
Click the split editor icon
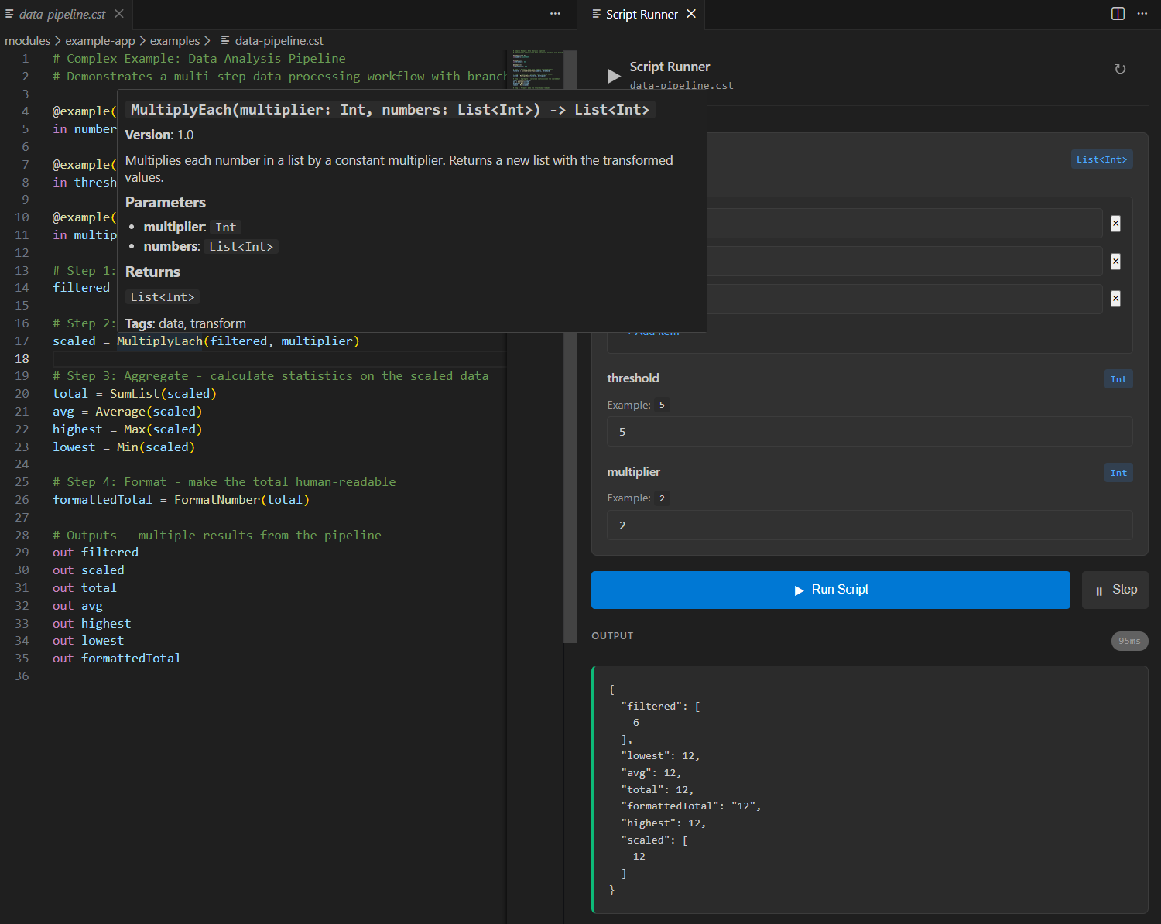[x=1117, y=13]
